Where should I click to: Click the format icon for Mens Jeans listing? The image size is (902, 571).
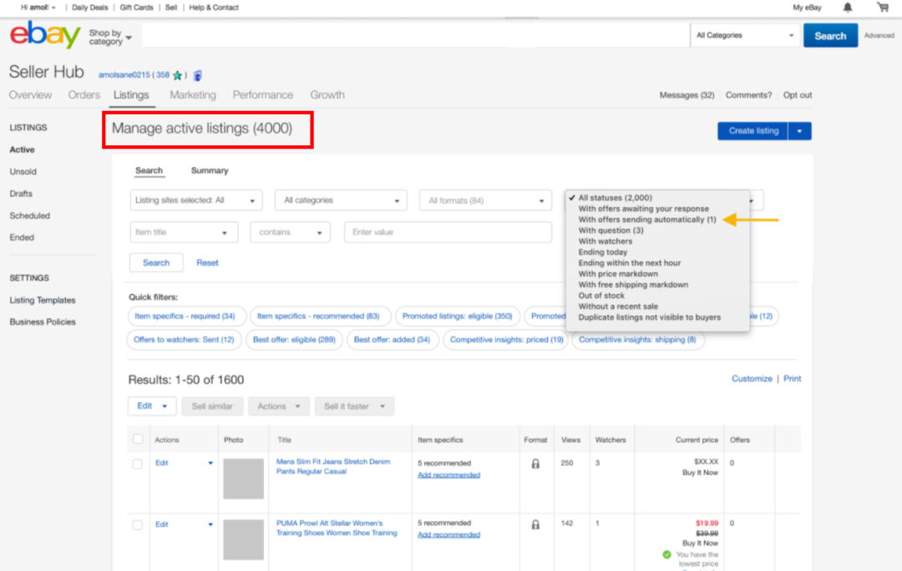click(535, 463)
